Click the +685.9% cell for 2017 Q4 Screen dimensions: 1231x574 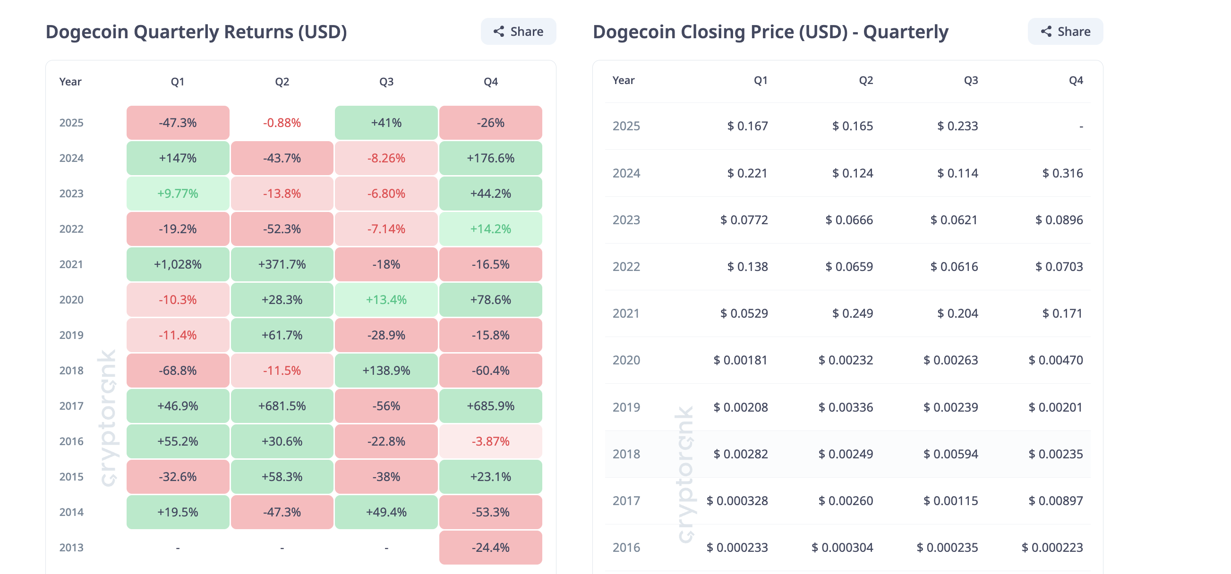490,405
